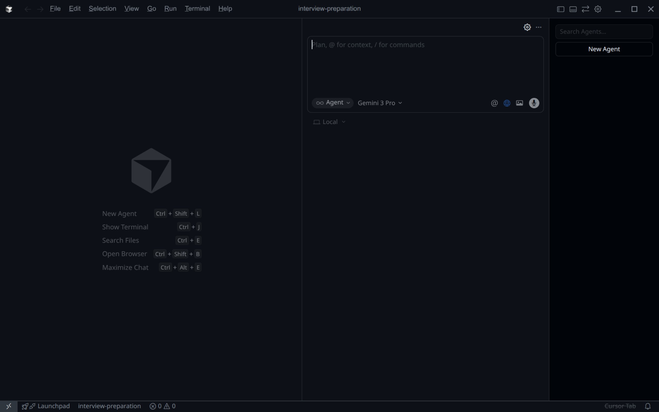Start voice input with the microphone icon
659x412 pixels.
click(x=533, y=103)
